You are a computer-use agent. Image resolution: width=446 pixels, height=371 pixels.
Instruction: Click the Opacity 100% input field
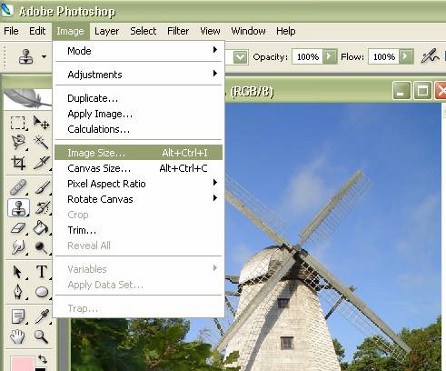click(308, 56)
